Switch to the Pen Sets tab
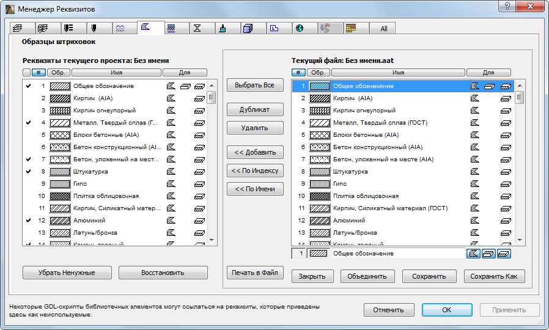The height and width of the screenshot is (330, 549). [73, 28]
